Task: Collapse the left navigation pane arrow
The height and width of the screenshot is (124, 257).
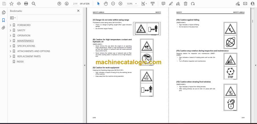Action: [x=85, y=65]
